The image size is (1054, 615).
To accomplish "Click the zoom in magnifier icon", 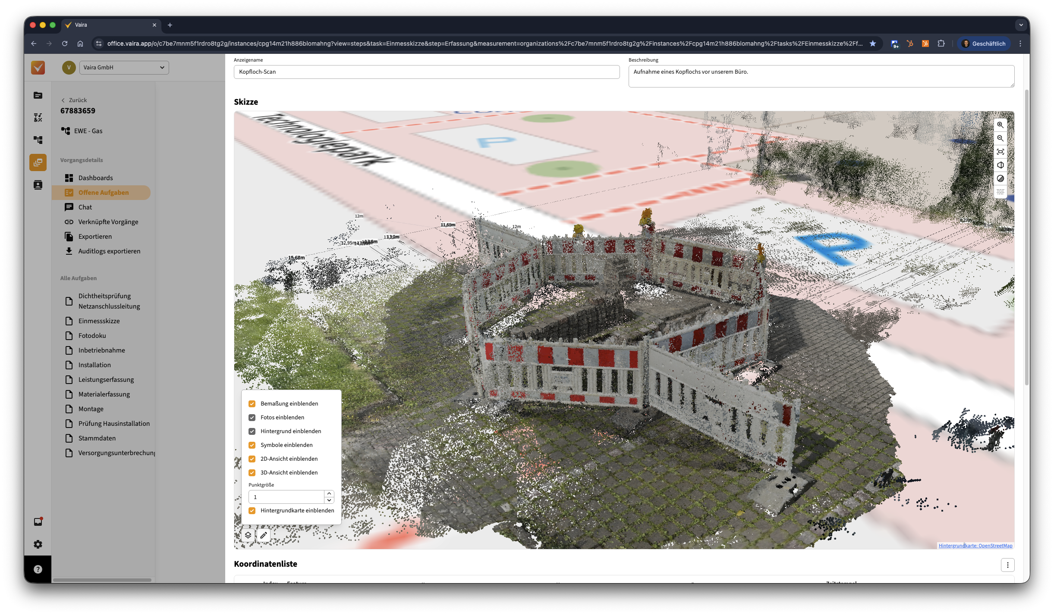I will click(x=1000, y=125).
